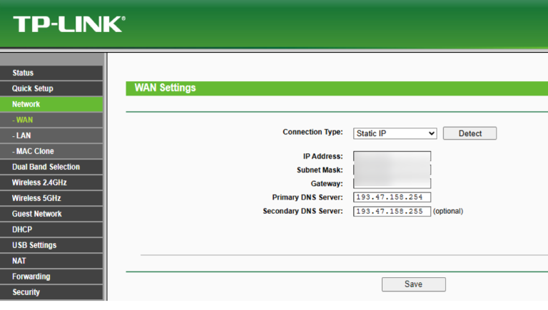Image resolution: width=548 pixels, height=310 pixels.
Task: Save the WAN settings
Action: click(x=413, y=284)
